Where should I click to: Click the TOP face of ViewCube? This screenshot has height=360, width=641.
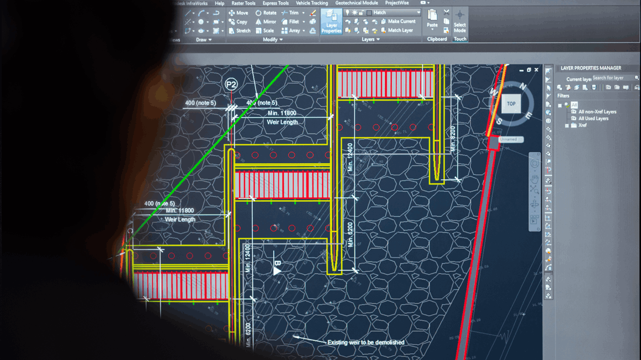coord(511,104)
